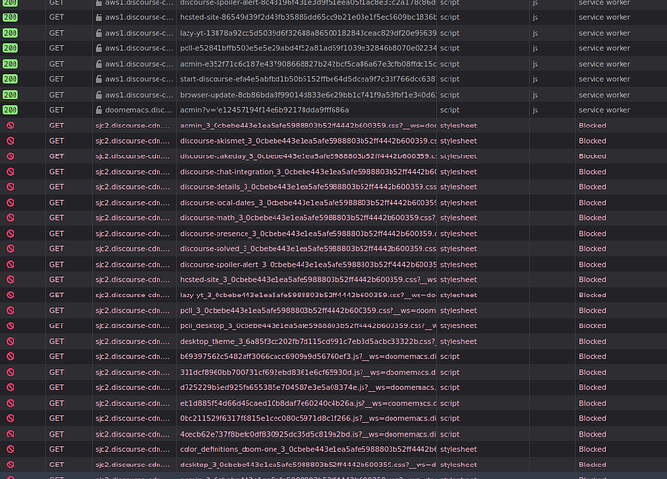The height and width of the screenshot is (479, 667).
Task: Select file name desktop_theme_3_6a85f3cc202 css
Action: tap(307, 341)
